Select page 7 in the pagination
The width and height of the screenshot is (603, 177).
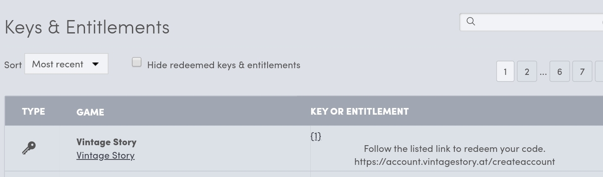pos(582,72)
